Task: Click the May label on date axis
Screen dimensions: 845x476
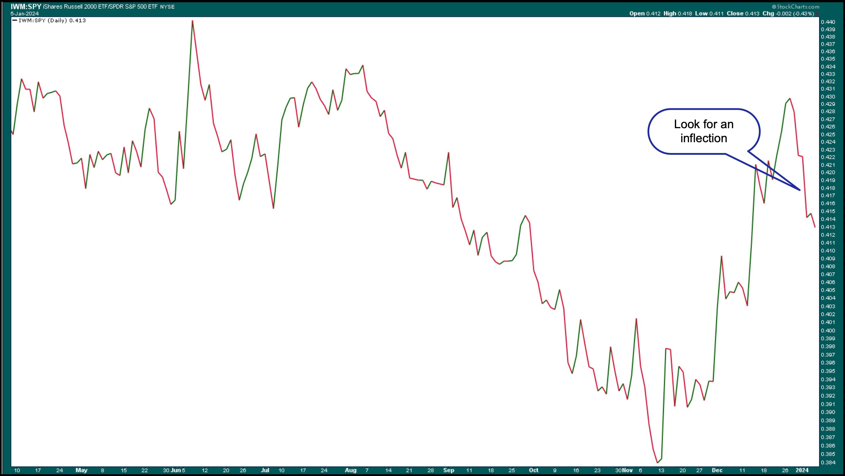Action: (x=81, y=470)
